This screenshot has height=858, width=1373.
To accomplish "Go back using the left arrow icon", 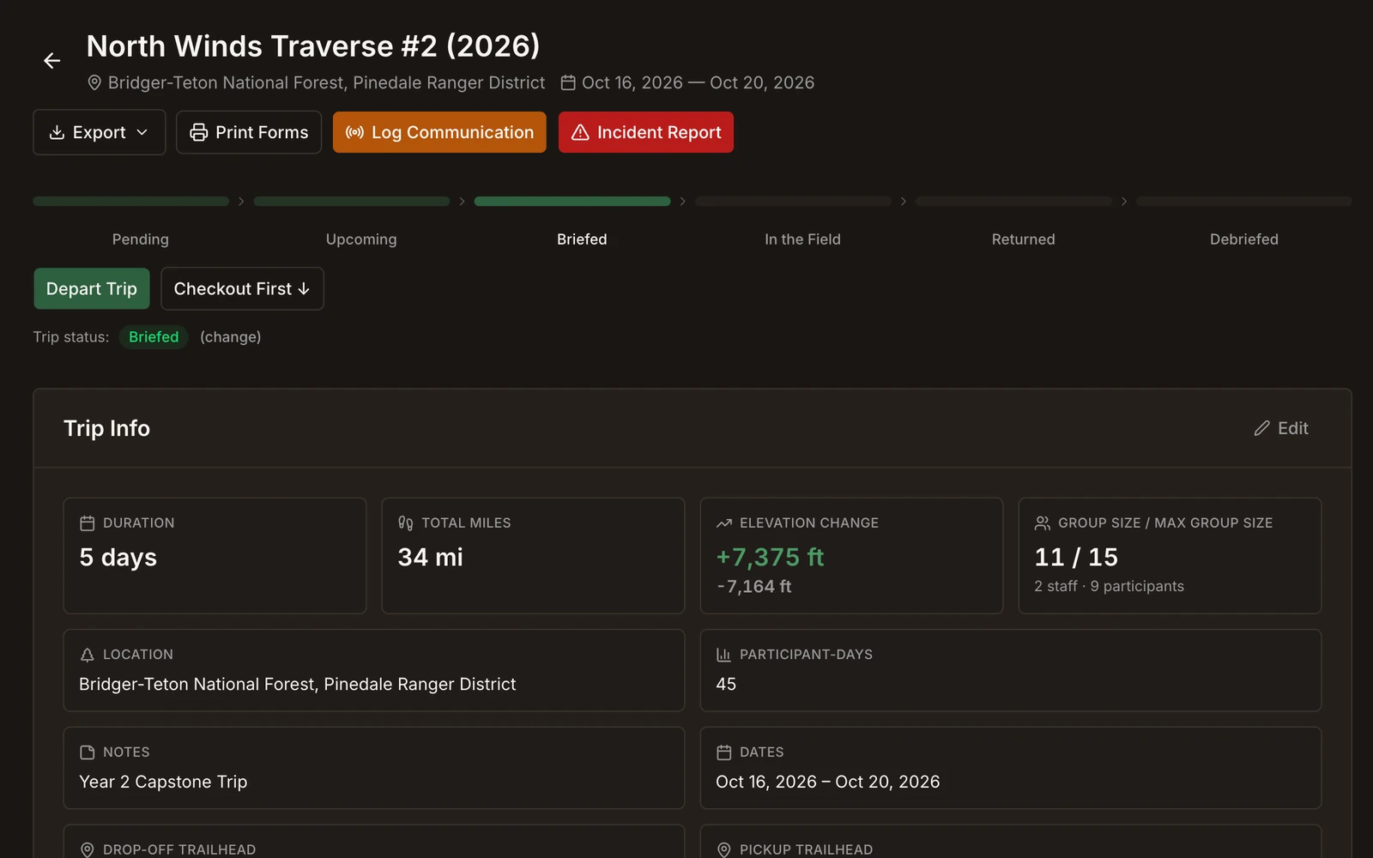I will point(52,61).
